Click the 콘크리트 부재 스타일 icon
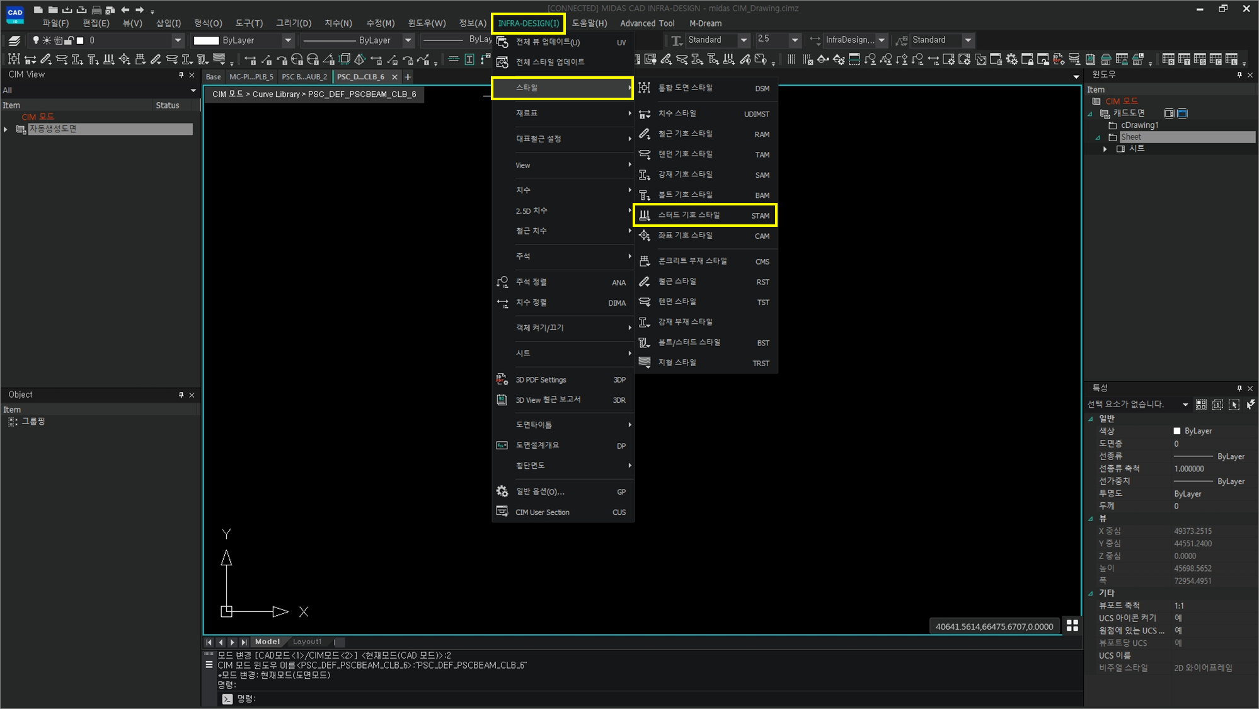 point(645,261)
